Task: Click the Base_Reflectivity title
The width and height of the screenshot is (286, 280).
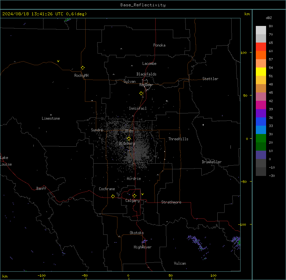Action: [x=143, y=5]
